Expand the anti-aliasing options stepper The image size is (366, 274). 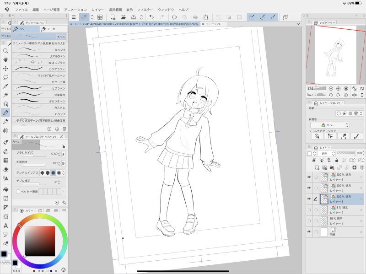(x=64, y=172)
